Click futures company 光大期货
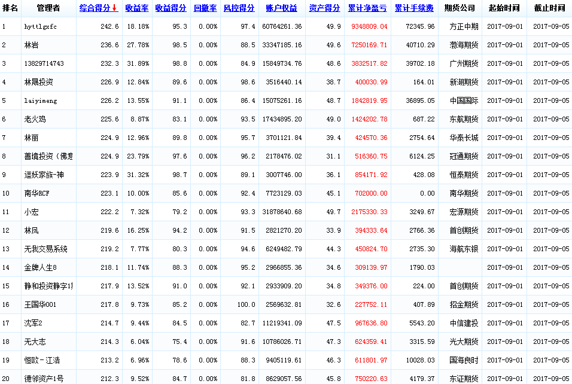Image resolution: width=572 pixels, height=384 pixels. coord(464,342)
